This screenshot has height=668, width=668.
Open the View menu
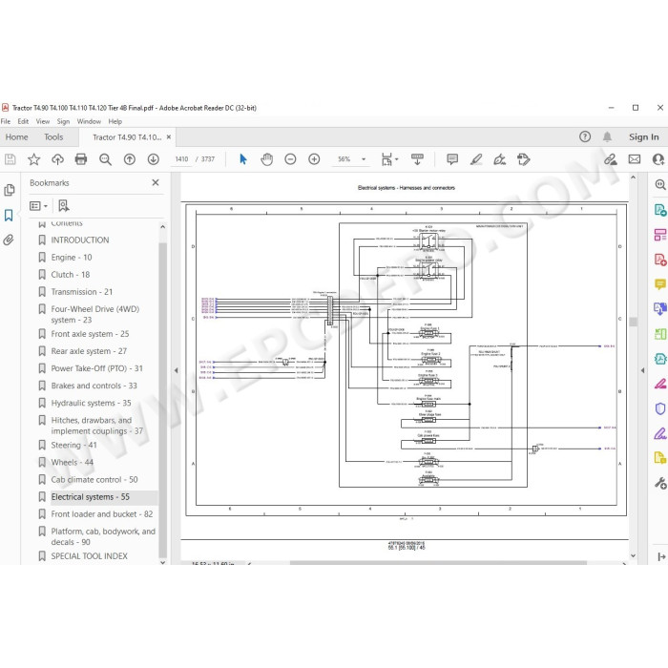tap(43, 121)
